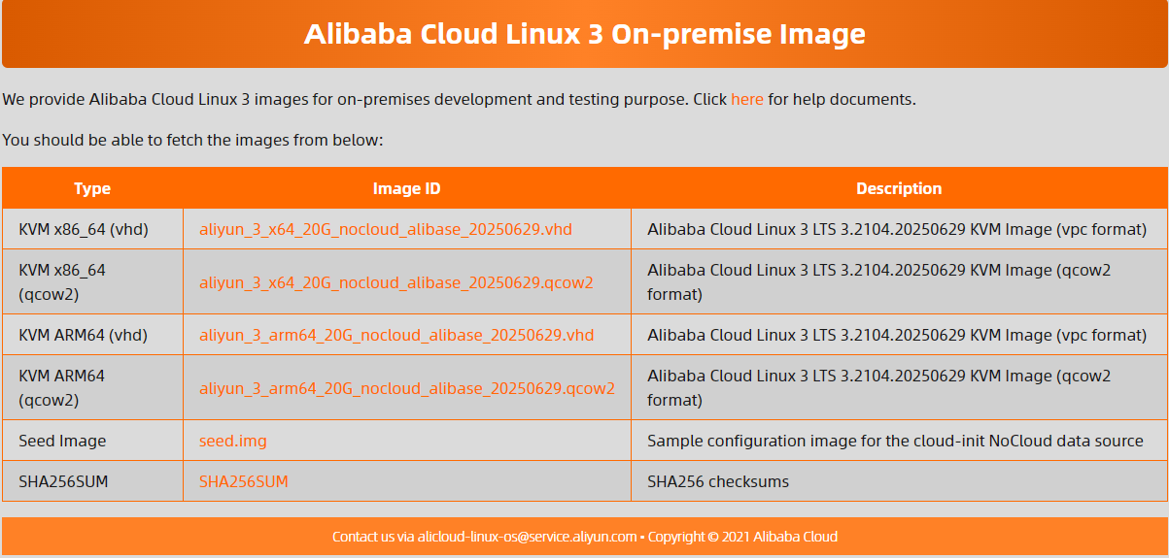
Task: Click the 'Seed Image' type cell
Action: (62, 441)
